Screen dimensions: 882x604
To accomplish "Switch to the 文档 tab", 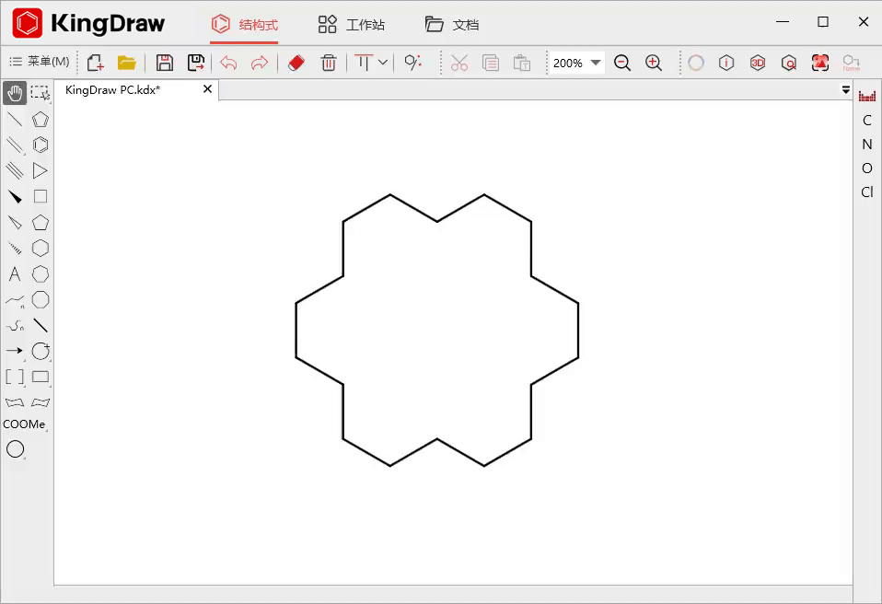I will tap(452, 25).
